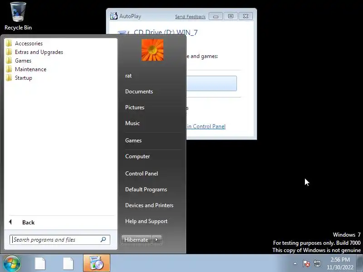Image resolution: width=363 pixels, height=272 pixels.
Task: Minimize the AutoPlay window
Action: (x=216, y=16)
